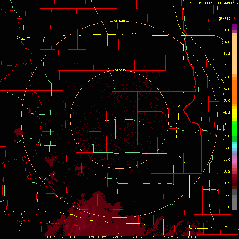239x239 pixels.
Task: Click the 3.4 legend scale value
Action: (x=227, y=124)
